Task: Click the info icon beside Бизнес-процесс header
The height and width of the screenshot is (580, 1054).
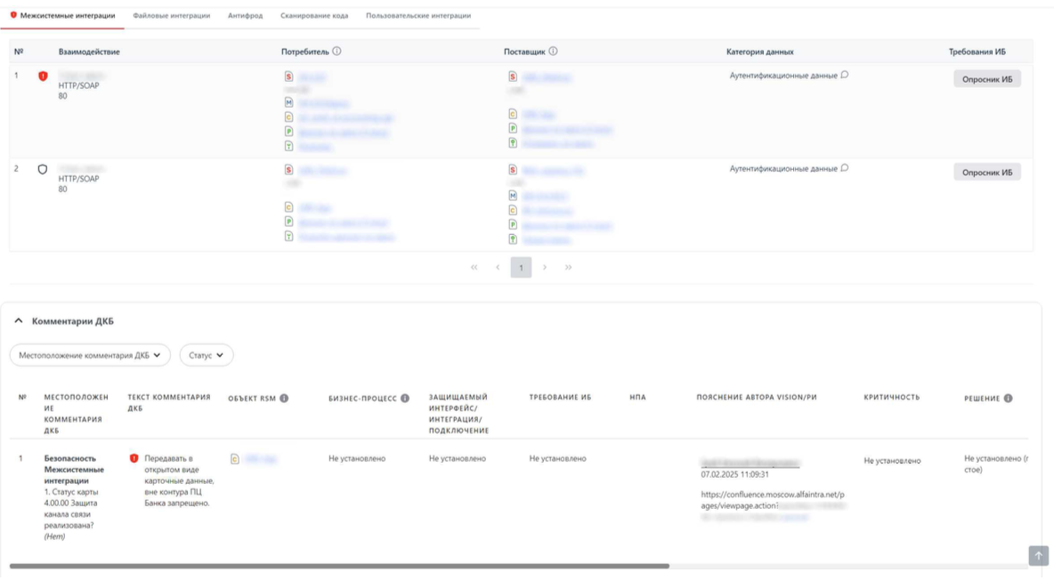Action: click(405, 399)
